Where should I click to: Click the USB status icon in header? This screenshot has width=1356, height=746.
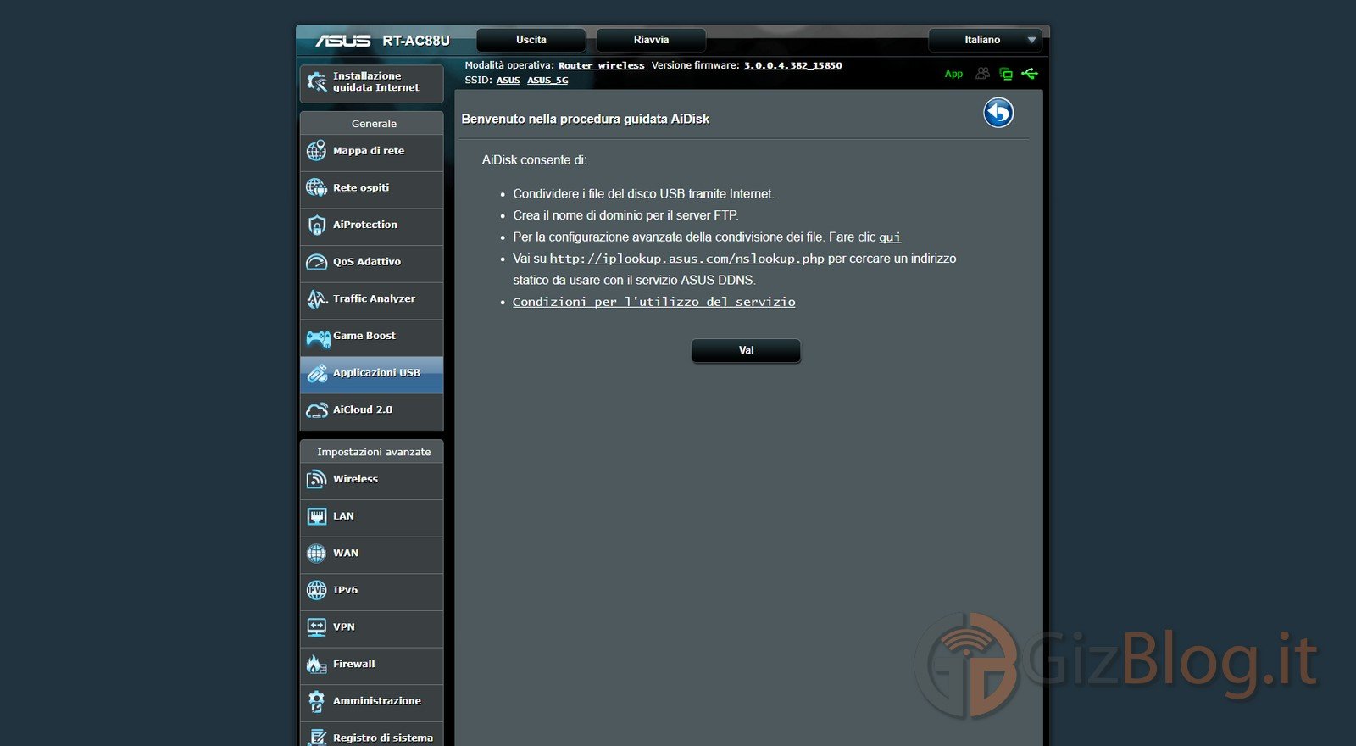(x=1030, y=74)
